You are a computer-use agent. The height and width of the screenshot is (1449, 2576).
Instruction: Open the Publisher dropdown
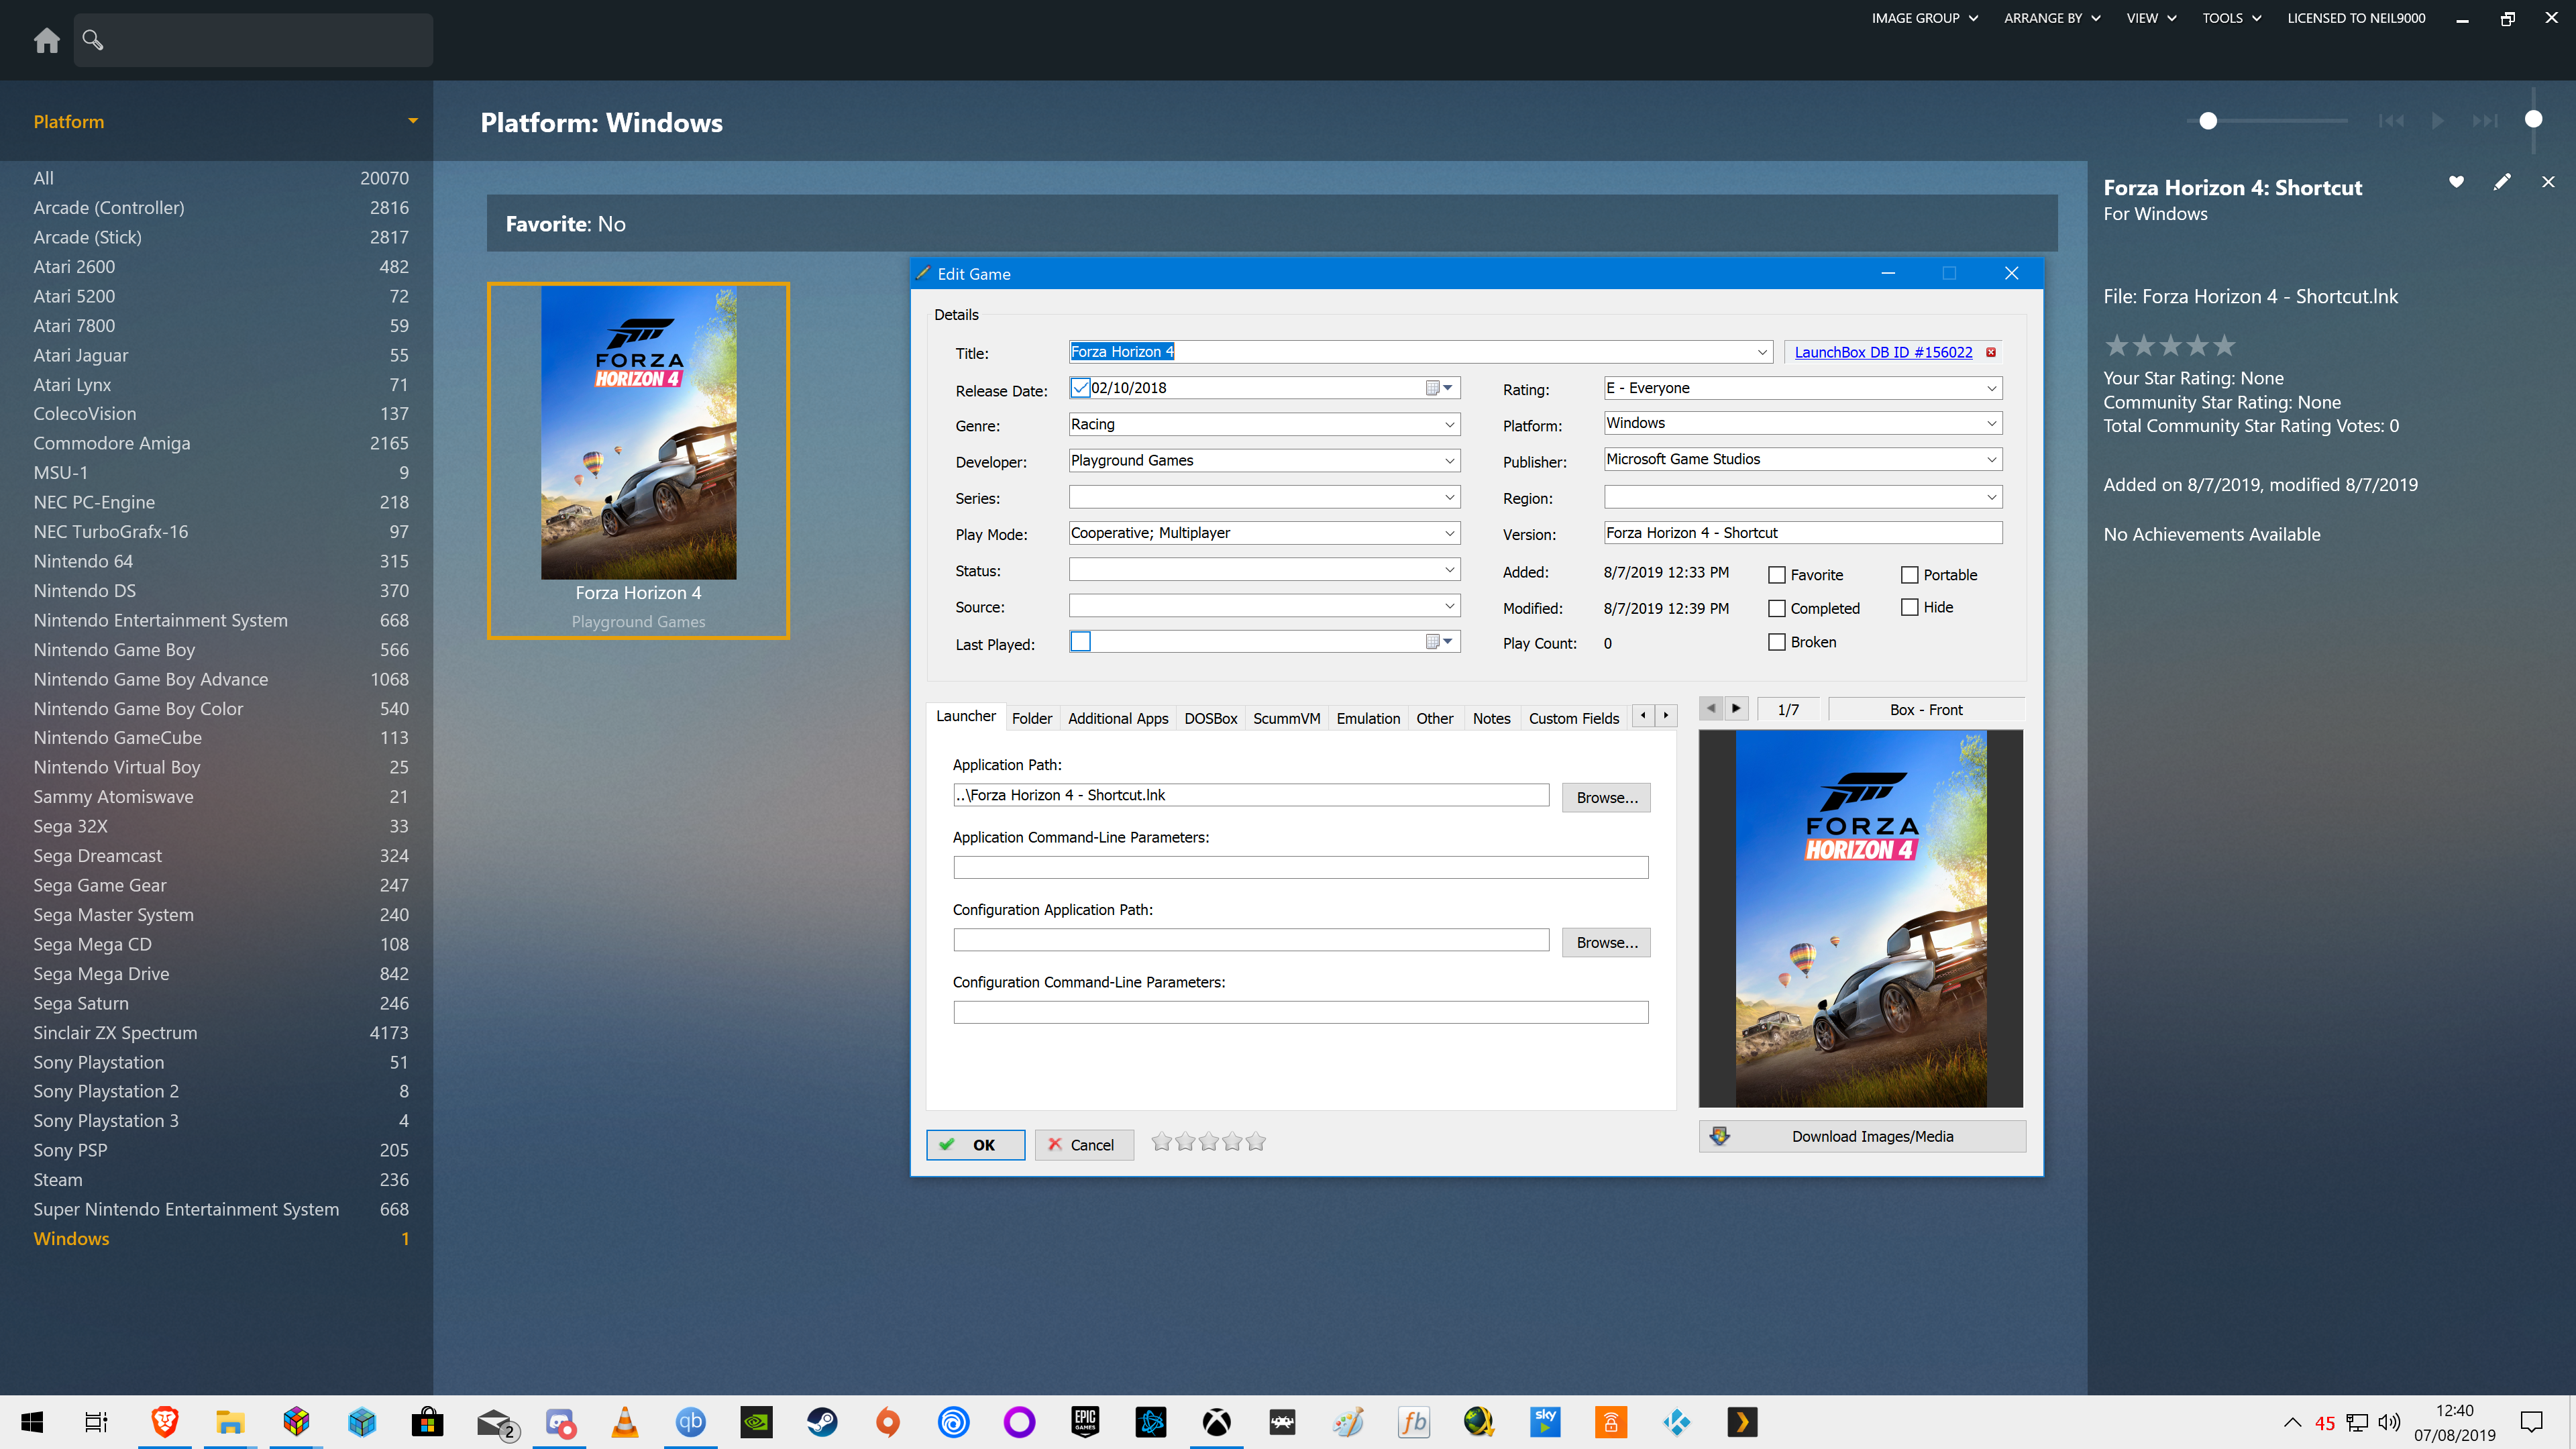click(x=1991, y=460)
